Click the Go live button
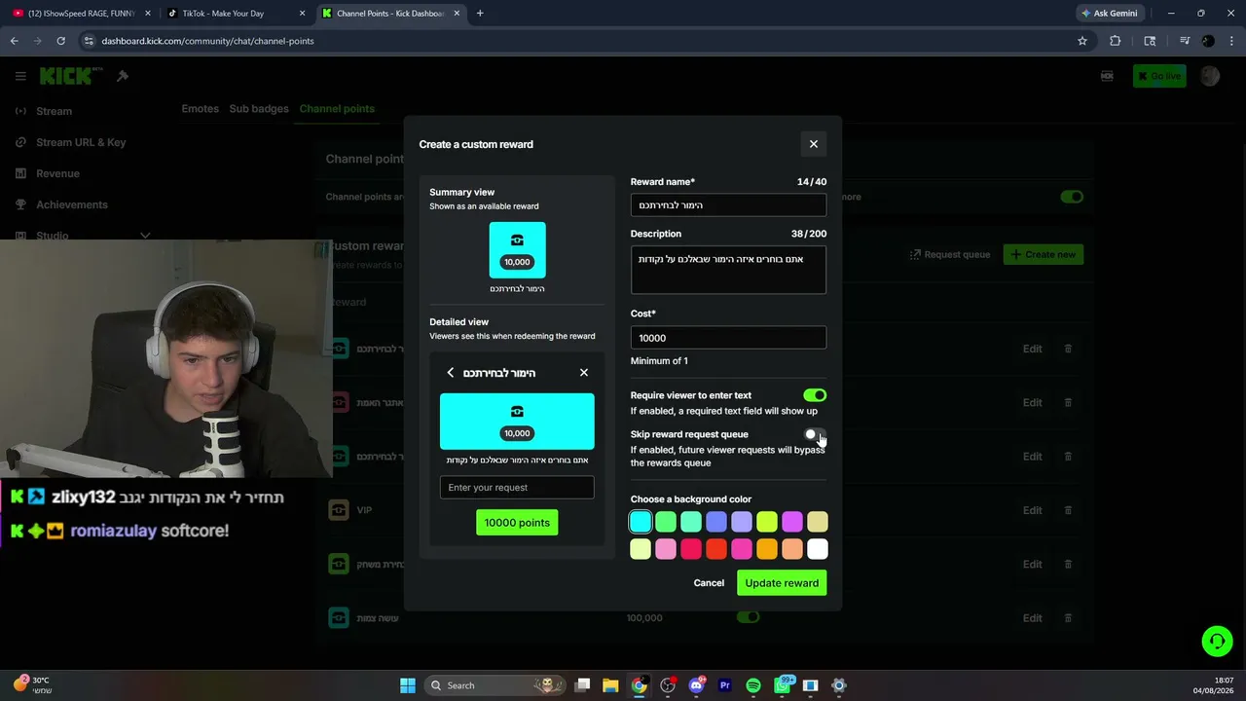Image resolution: width=1246 pixels, height=701 pixels. click(1159, 76)
